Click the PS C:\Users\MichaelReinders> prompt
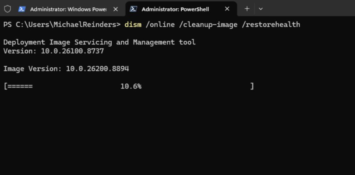Screen dimensions: 355x175 point(62,25)
